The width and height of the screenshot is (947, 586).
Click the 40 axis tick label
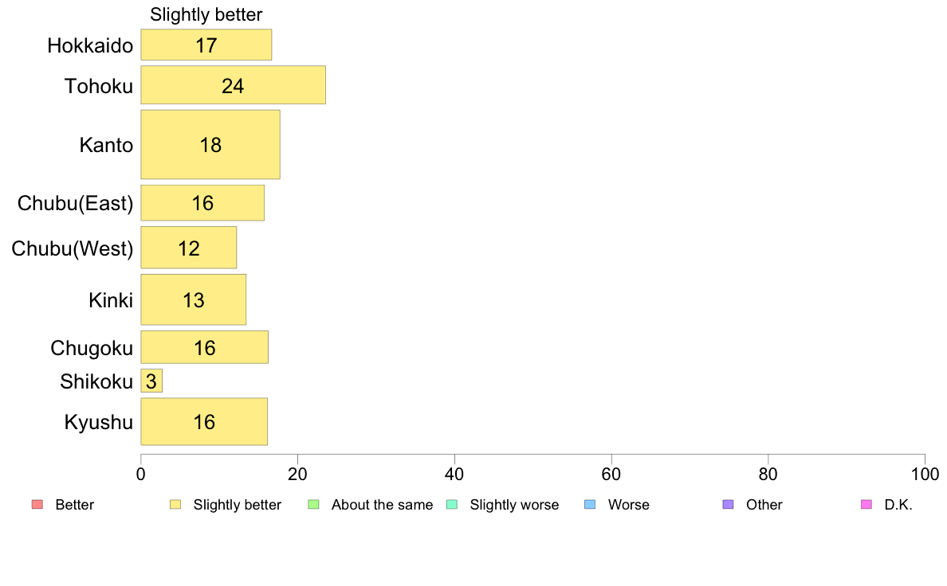[454, 475]
